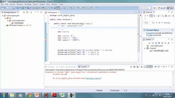
Task: Select main(String[]) : void in Outline
Action: [x=161, y=51]
